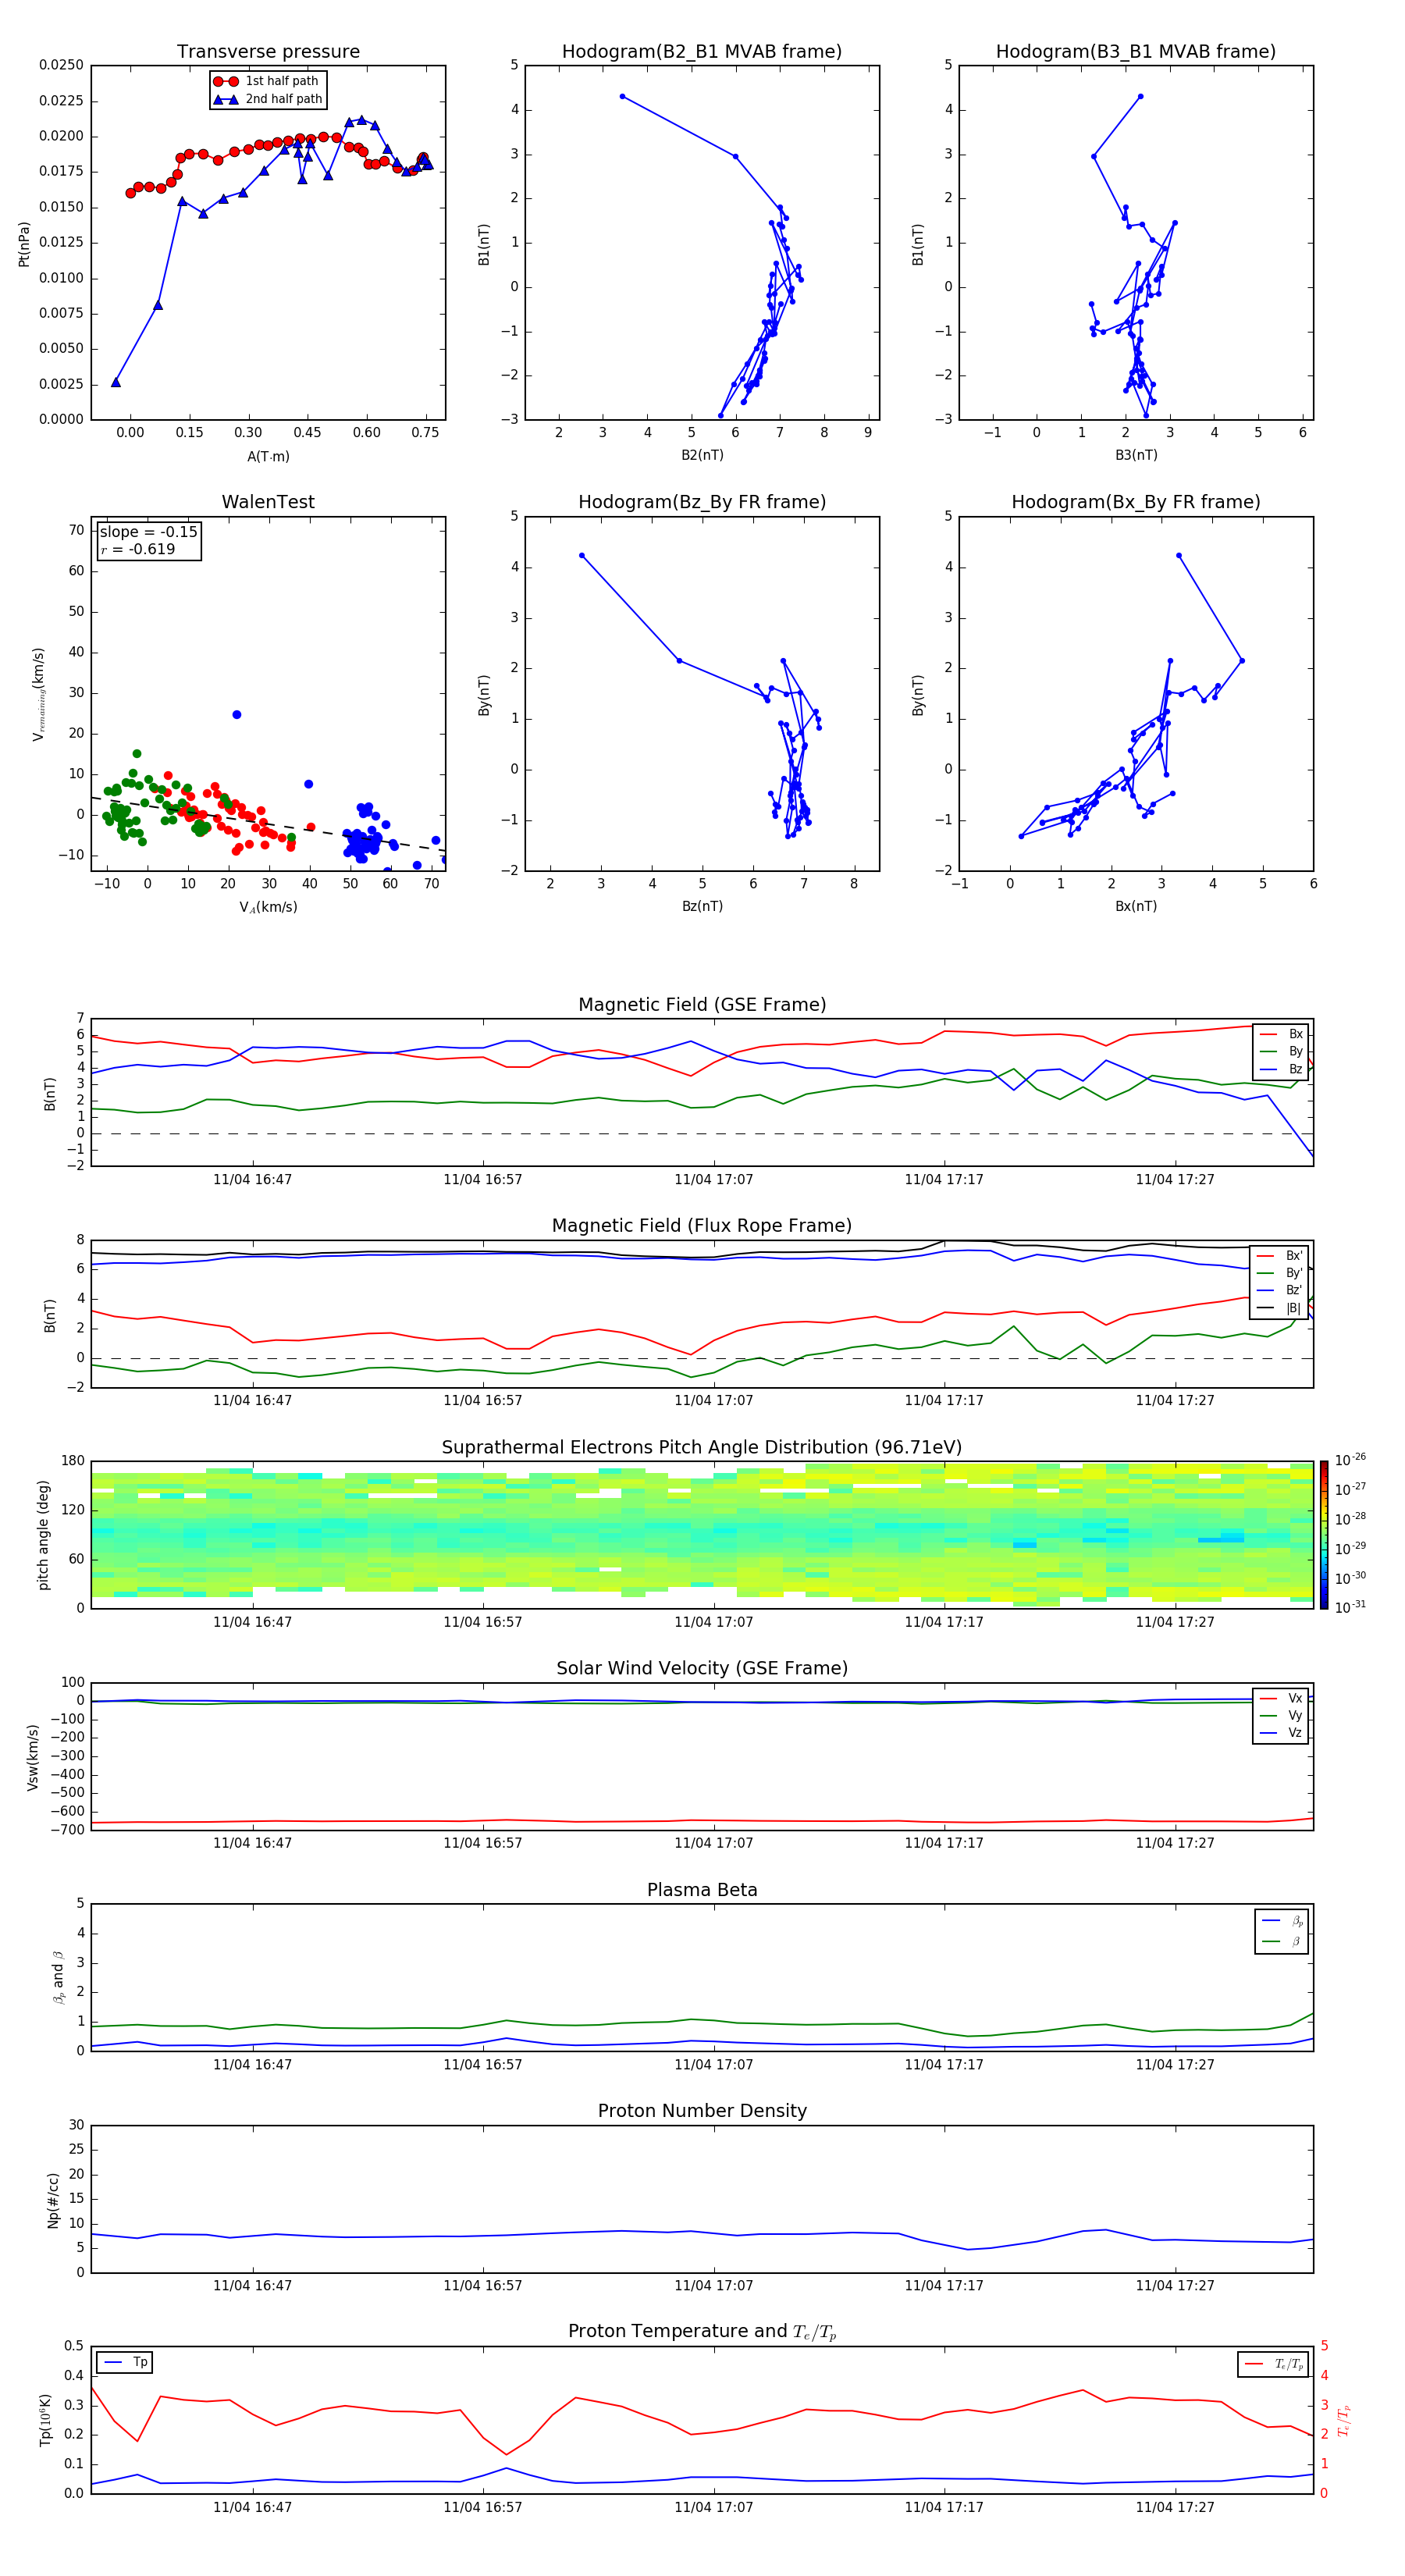The height and width of the screenshot is (2576, 1405).
Task: Click the "B2(nT)" x-axis label
Action: [702, 456]
